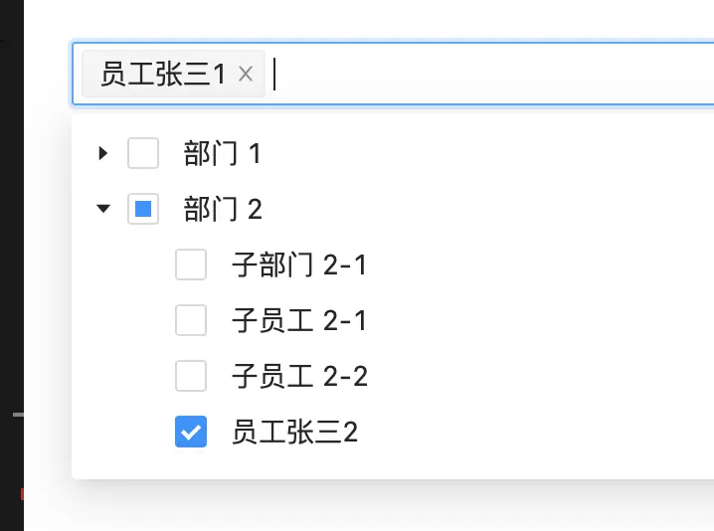Image resolution: width=714 pixels, height=531 pixels.
Task: Uncheck the 员工张三2 checkbox
Action: (191, 432)
